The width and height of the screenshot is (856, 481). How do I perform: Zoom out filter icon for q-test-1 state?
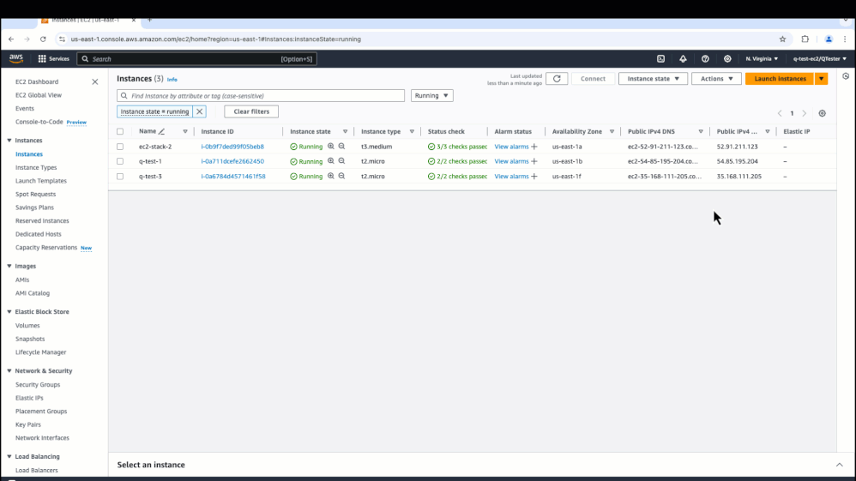(x=341, y=161)
